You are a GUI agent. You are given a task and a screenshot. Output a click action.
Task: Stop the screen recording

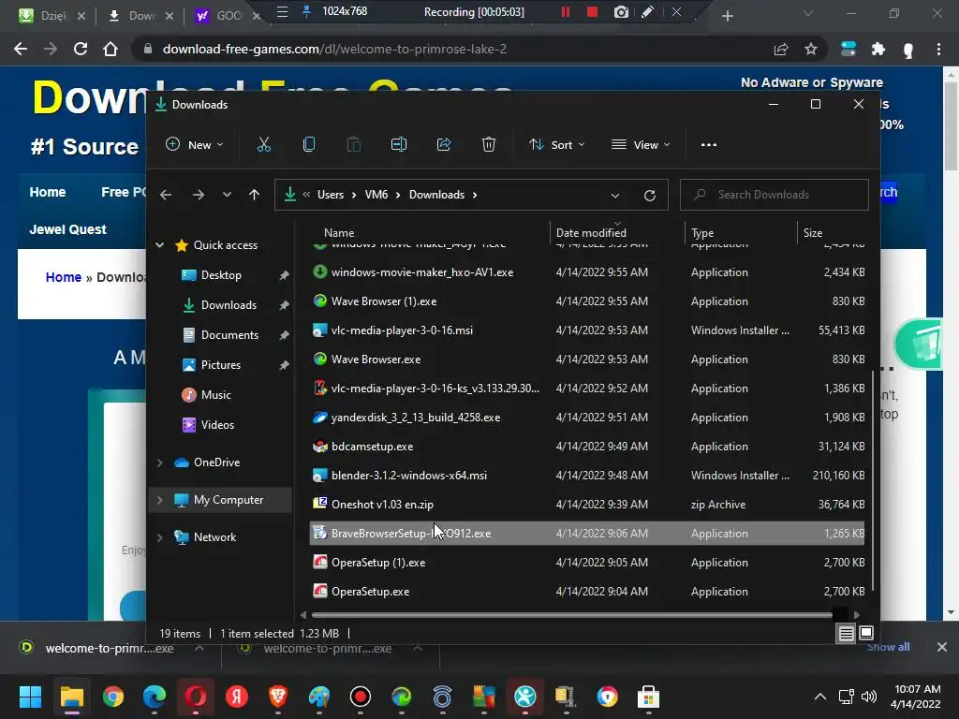pos(592,12)
